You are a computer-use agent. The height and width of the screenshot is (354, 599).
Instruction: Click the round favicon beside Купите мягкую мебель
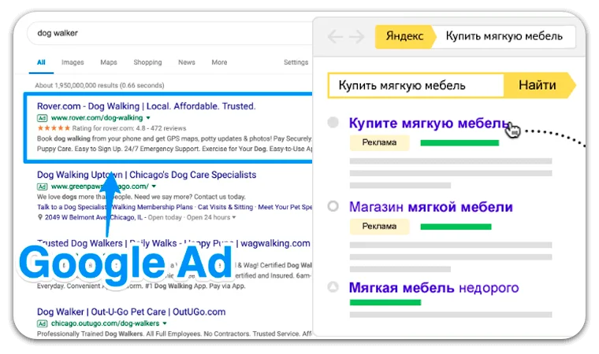point(333,123)
